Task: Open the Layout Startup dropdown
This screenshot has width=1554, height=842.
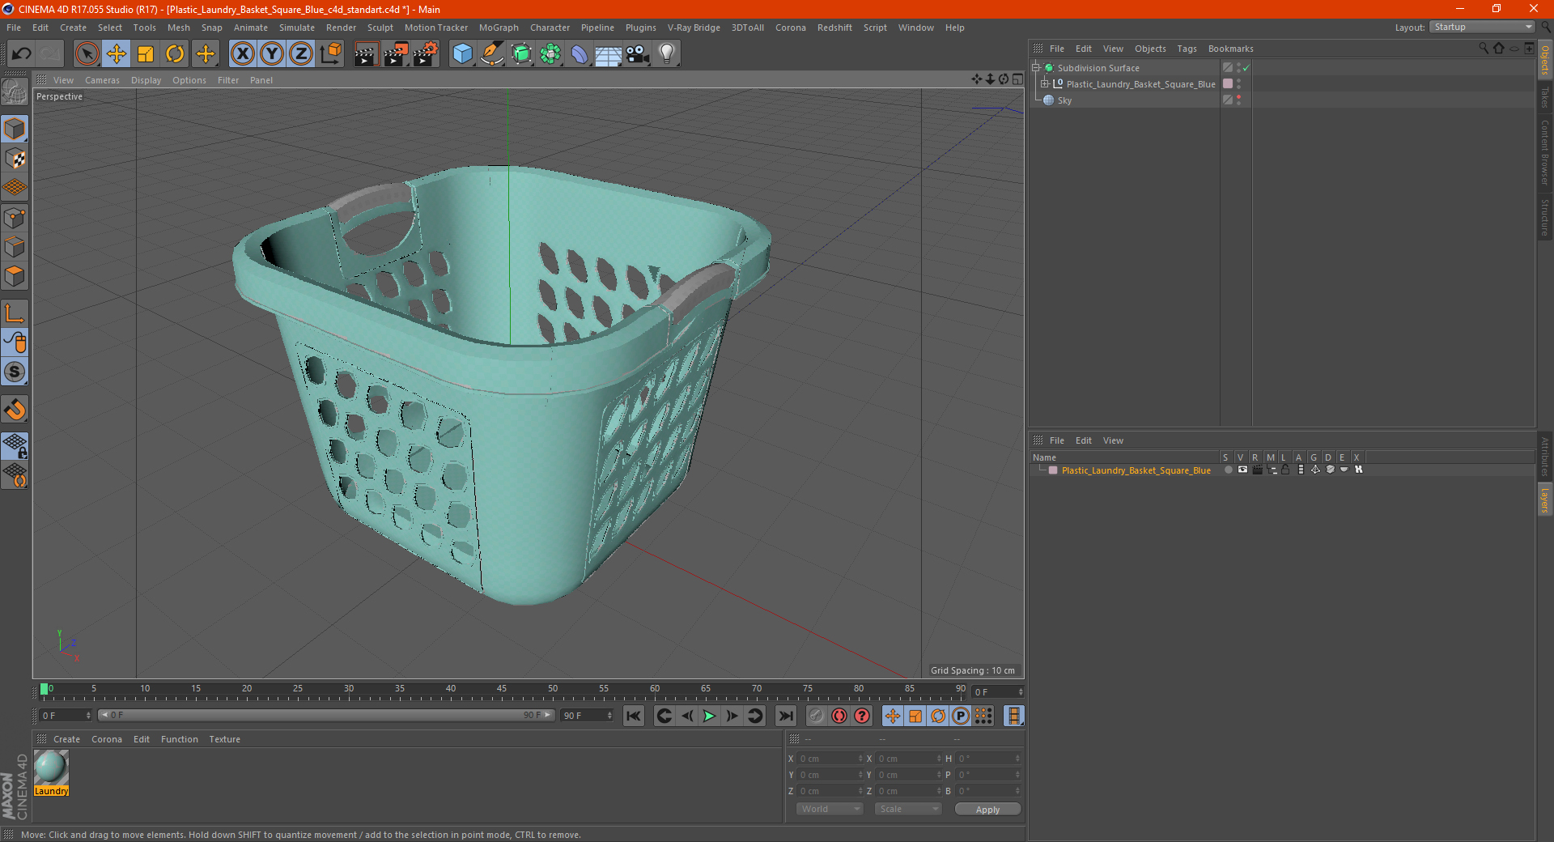Action: pos(1482,27)
